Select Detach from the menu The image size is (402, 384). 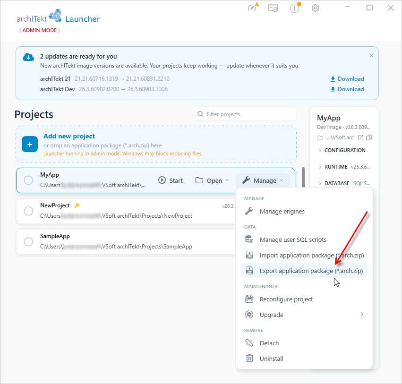coord(304,343)
